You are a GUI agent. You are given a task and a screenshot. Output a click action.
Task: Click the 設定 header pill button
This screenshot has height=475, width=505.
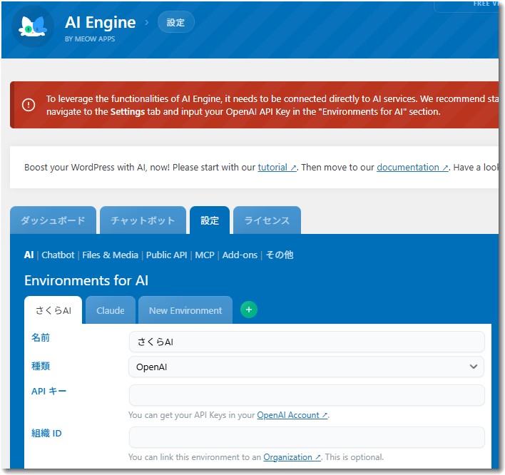[175, 22]
